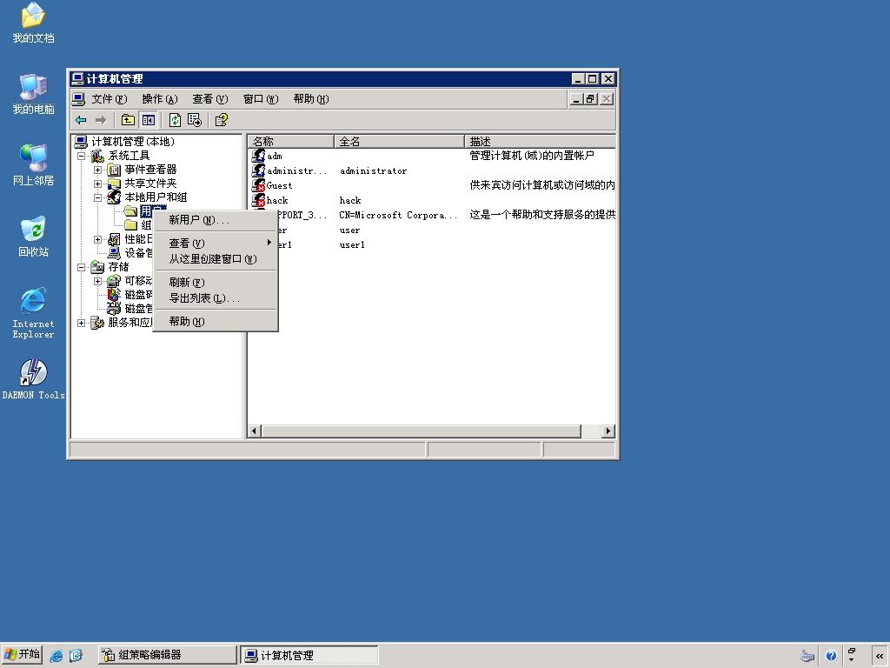The image size is (890, 668).
Task: Click the 共享文件夹 tree icon
Action: 114,183
